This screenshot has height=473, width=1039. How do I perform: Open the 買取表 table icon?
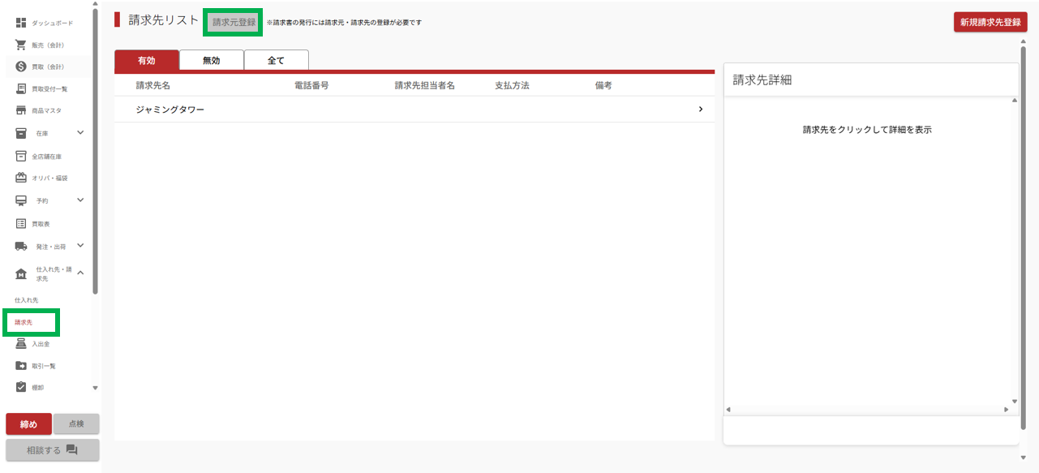pos(21,223)
